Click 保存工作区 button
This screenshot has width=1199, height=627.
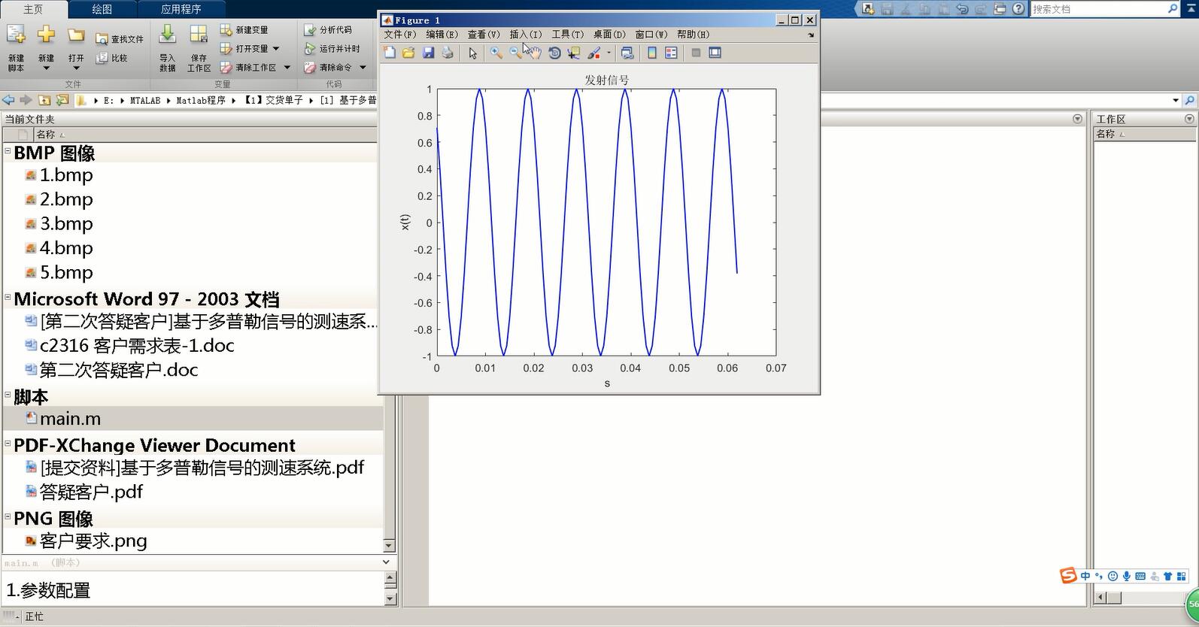point(199,47)
